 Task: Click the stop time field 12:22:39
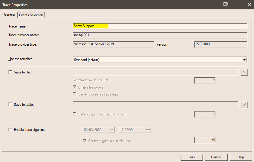pyautogui.click(x=132, y=130)
